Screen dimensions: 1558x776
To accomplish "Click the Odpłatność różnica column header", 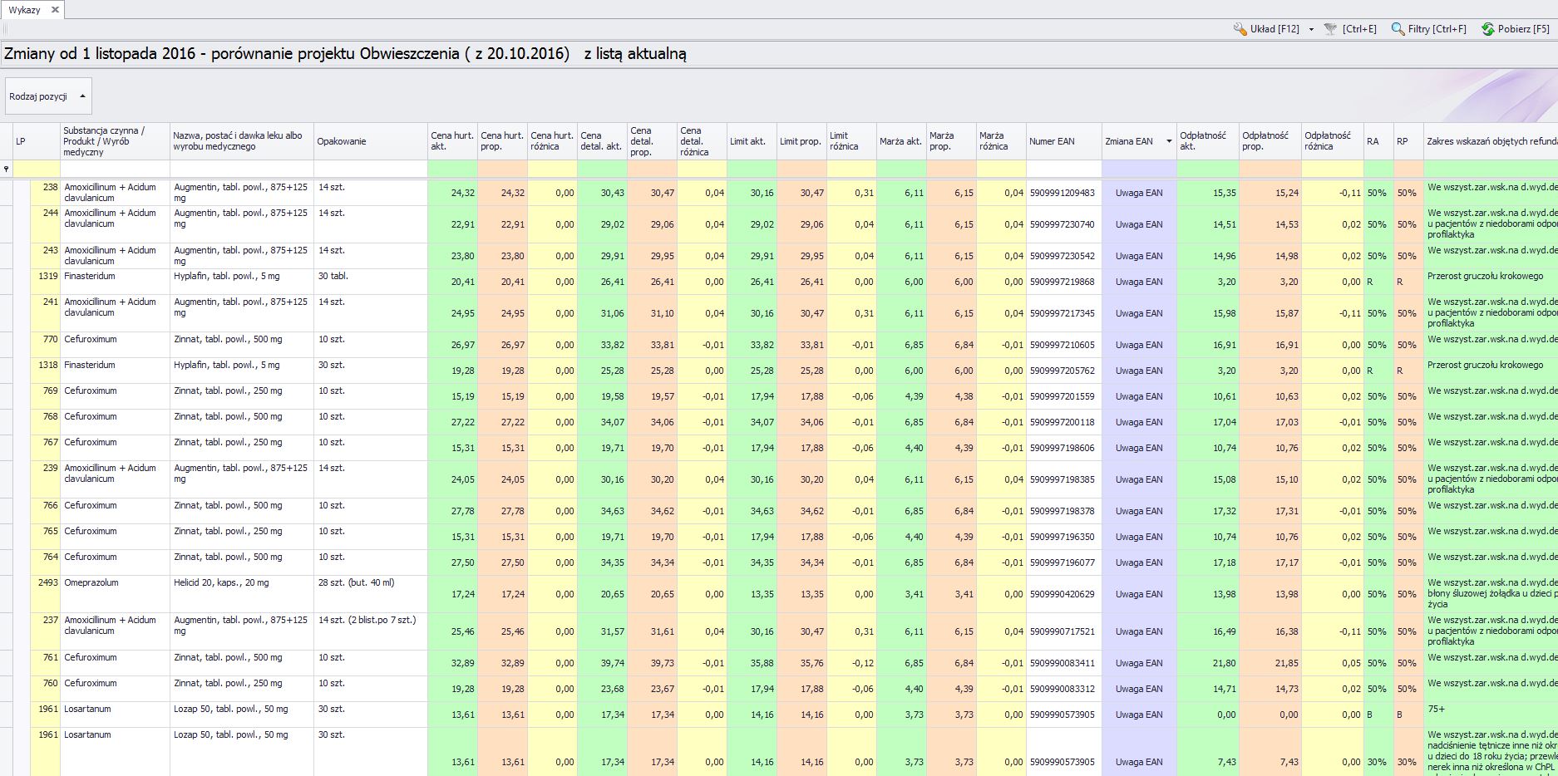I will coord(1331,141).
